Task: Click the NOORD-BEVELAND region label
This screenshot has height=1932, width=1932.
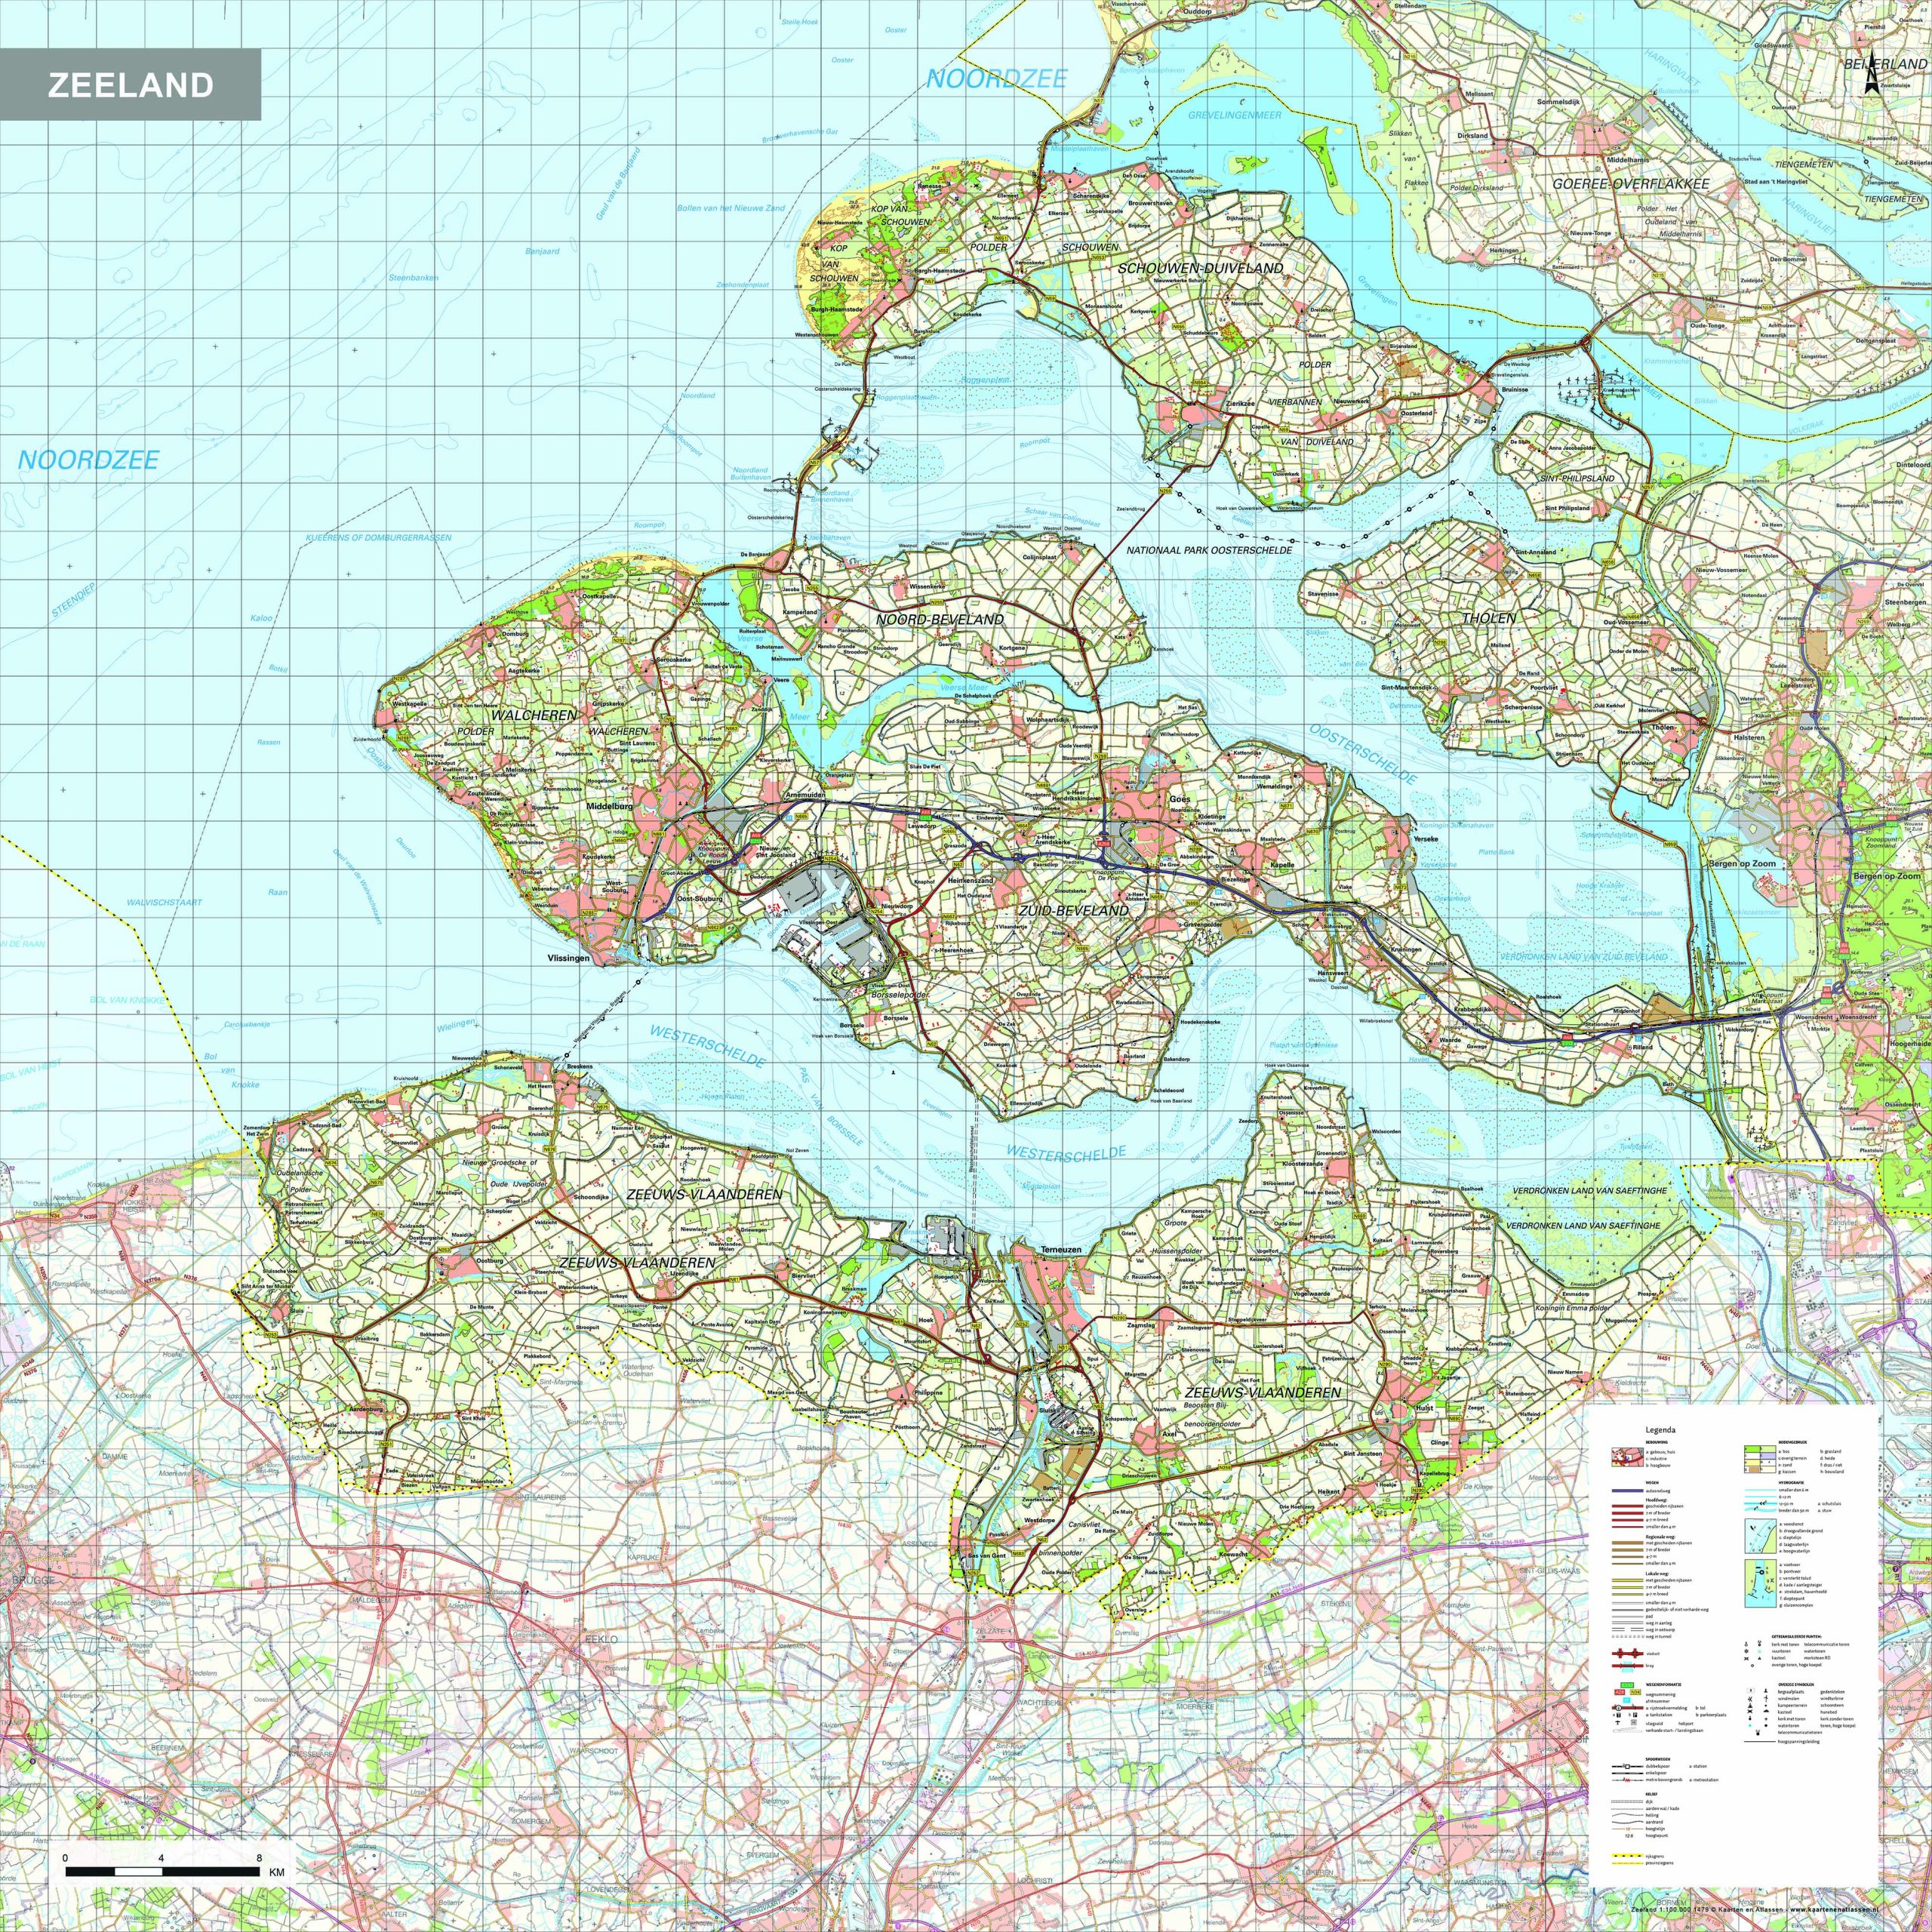Action: (939, 619)
